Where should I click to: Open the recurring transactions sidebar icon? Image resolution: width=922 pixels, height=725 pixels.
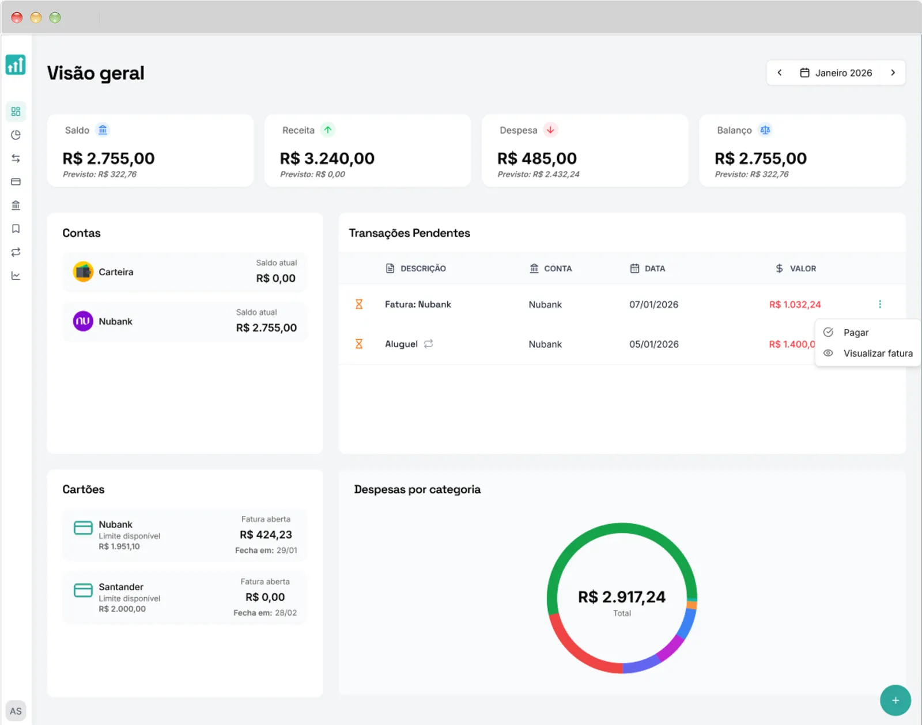pyautogui.click(x=16, y=252)
